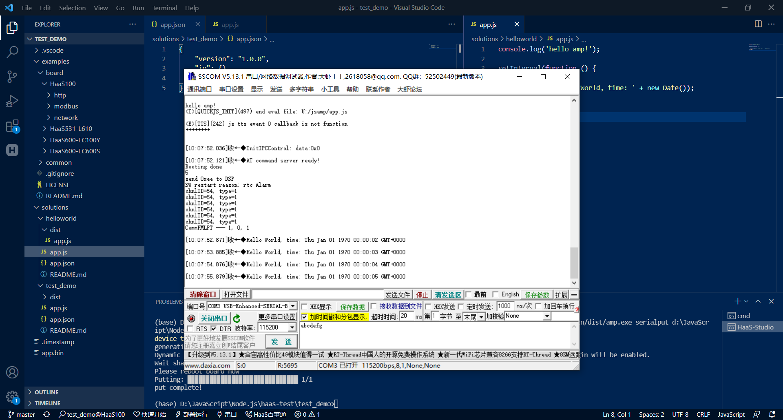Open the Accounts menu icon
This screenshot has height=420, width=783.
pos(12,372)
